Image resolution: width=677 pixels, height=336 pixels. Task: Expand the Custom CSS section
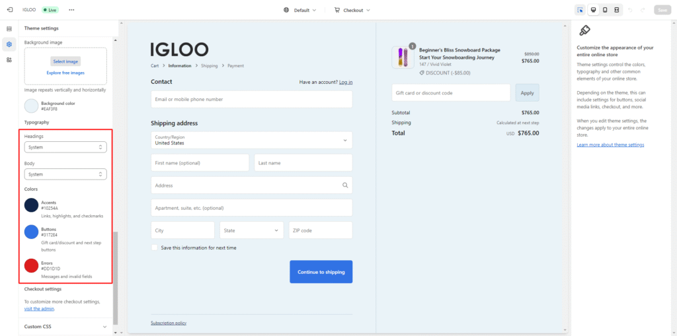pyautogui.click(x=104, y=326)
